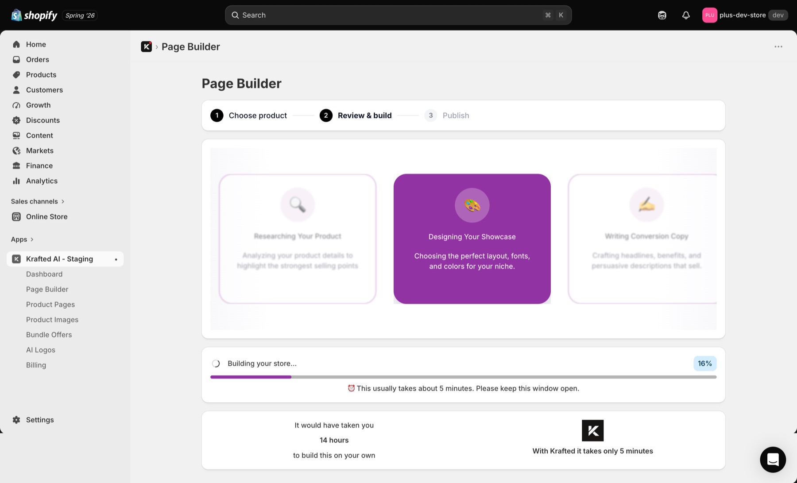
Task: Click the alarm clock emoji
Action: pos(351,388)
